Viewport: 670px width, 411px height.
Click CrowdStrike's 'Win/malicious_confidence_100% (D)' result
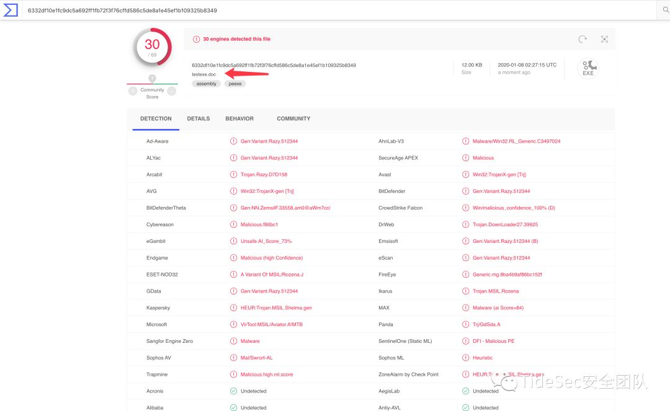[514, 208]
